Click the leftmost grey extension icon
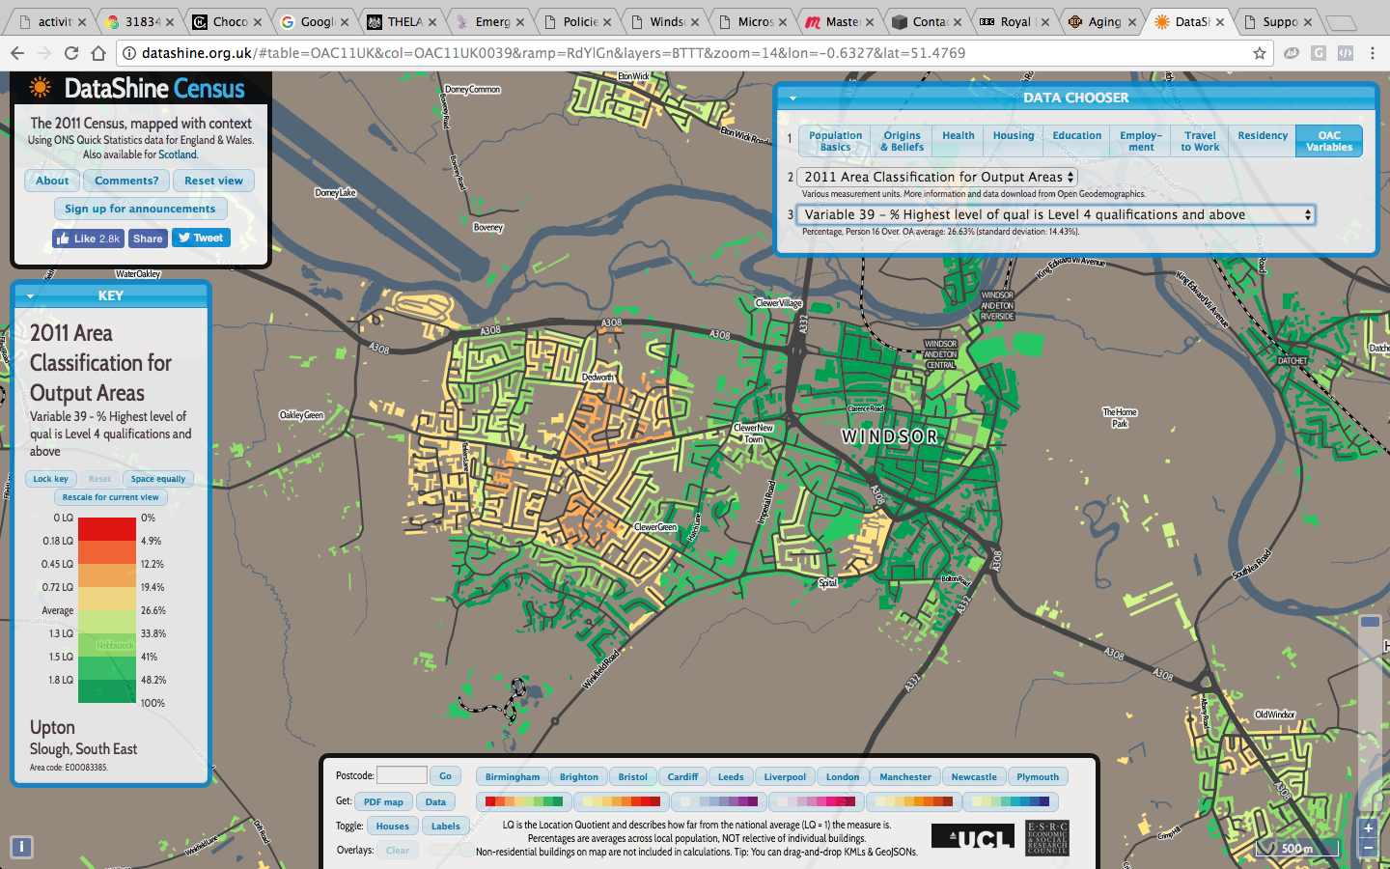Viewport: 1390px width, 869px height. 1292,53
